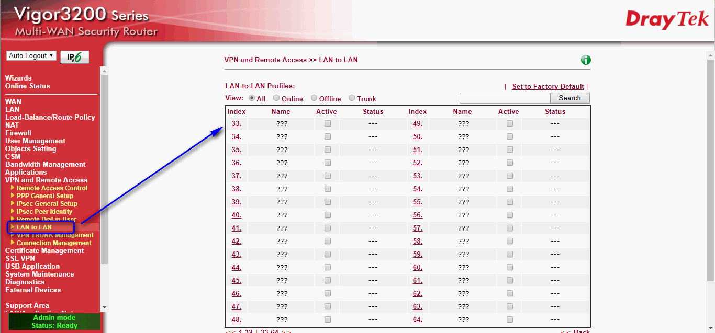Open Objects Setting menu

(x=30, y=149)
